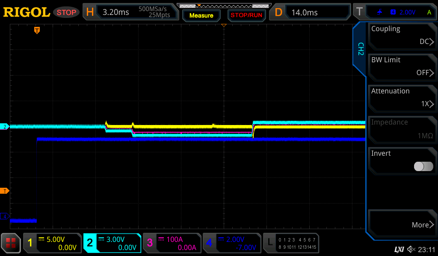Expand the BW Limit OFF option
438x256 pixels.
[x=402, y=67]
